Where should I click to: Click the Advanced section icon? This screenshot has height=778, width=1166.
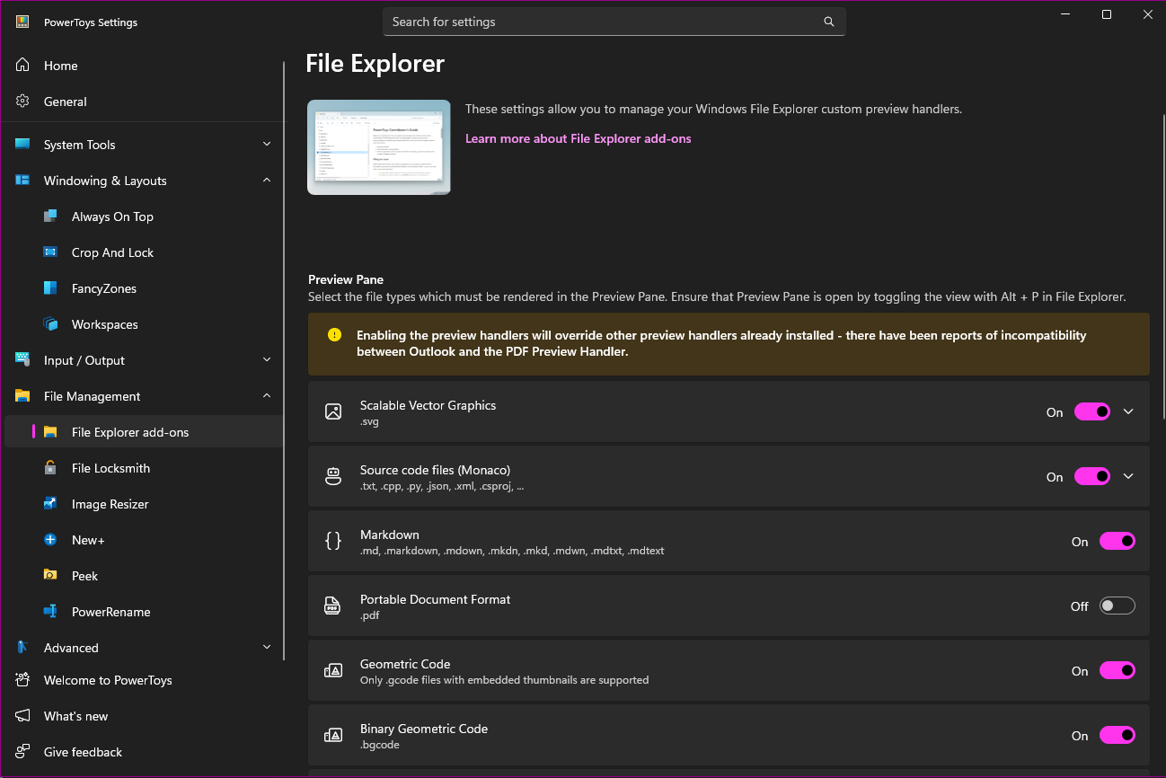(x=23, y=648)
